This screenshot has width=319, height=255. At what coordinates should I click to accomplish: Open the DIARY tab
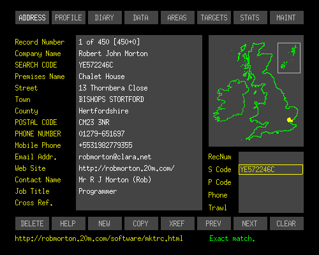(105, 18)
